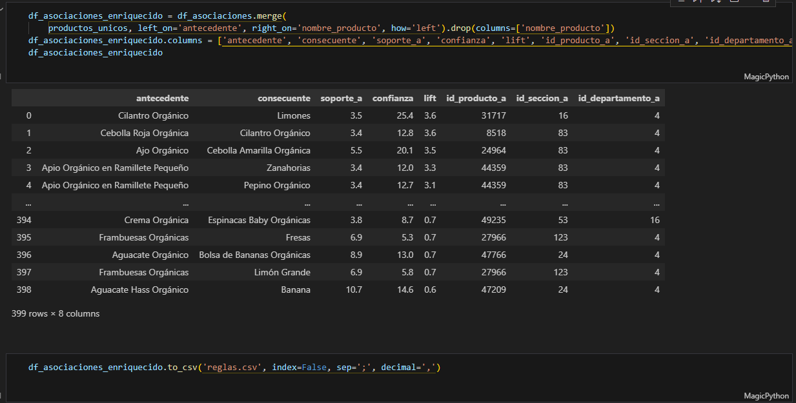Viewport: 796px width, 403px height.
Task: Click the Ajo Orgánico cell
Action: point(163,150)
